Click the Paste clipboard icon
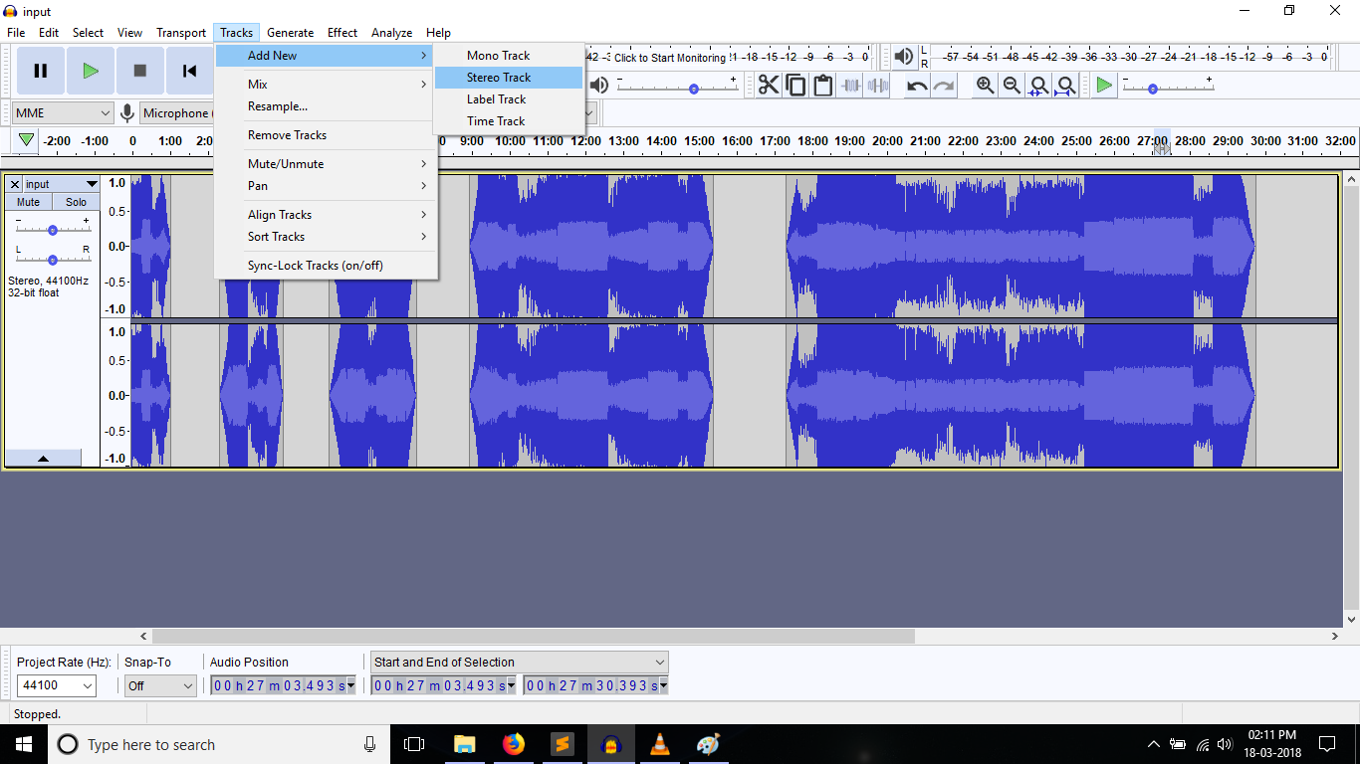 tap(822, 86)
